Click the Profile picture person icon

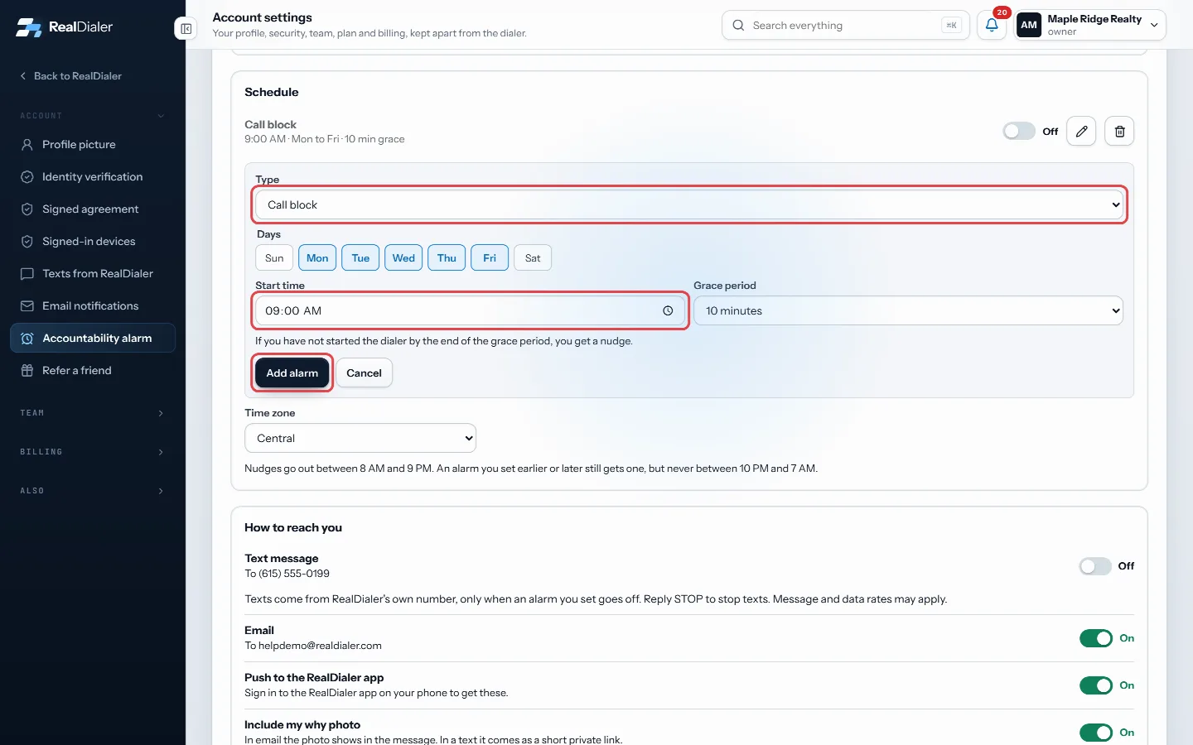(27, 144)
